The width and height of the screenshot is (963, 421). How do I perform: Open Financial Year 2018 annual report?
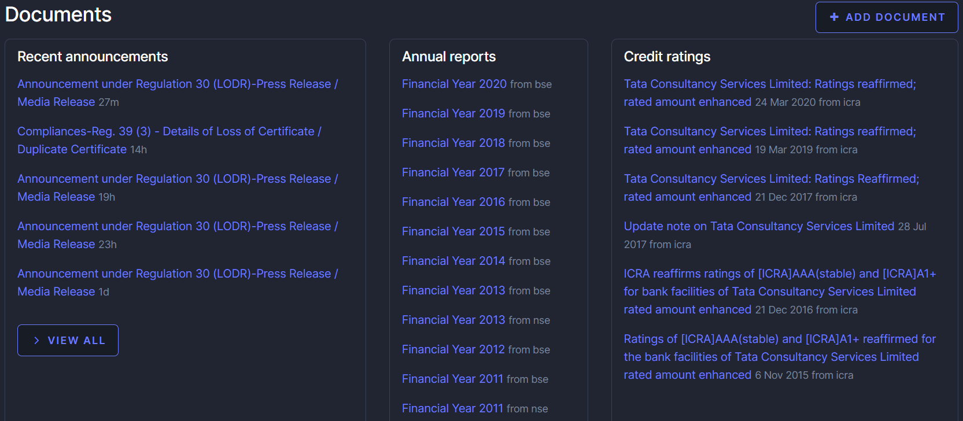pyautogui.click(x=453, y=143)
